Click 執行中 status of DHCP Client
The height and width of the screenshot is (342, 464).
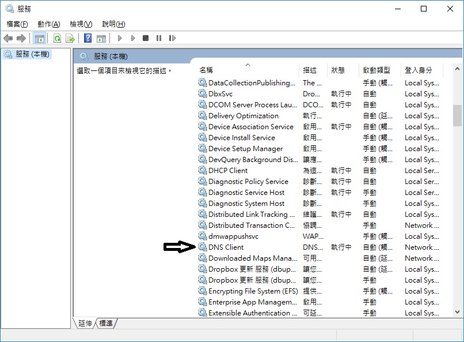click(x=341, y=170)
